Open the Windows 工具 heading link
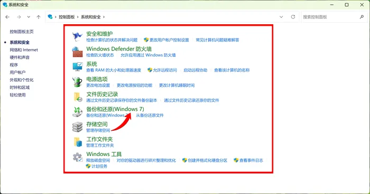The width and height of the screenshot is (370, 194). tap(104, 154)
